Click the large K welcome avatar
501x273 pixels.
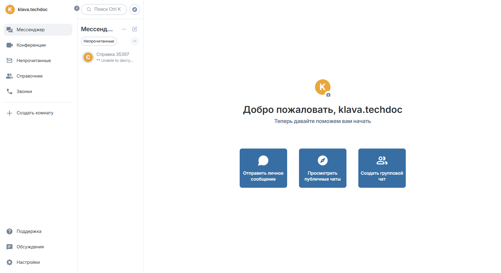[x=322, y=87]
